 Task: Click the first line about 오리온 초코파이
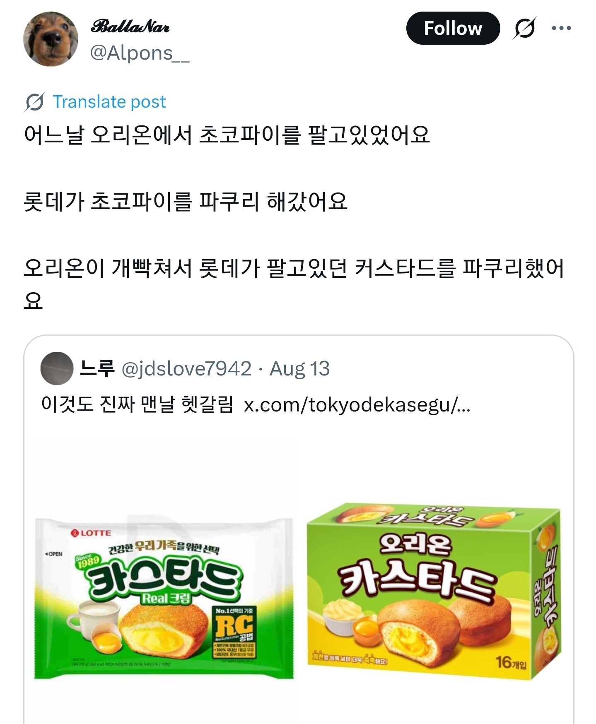(227, 135)
